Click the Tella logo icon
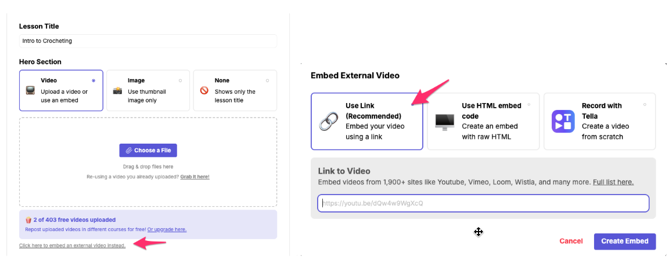Viewport: 669px width, 278px height. (563, 122)
